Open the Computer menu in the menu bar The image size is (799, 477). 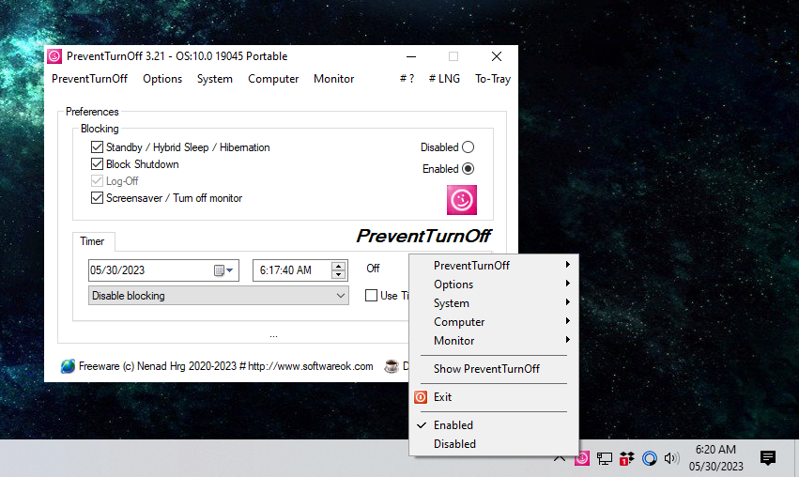coord(273,79)
